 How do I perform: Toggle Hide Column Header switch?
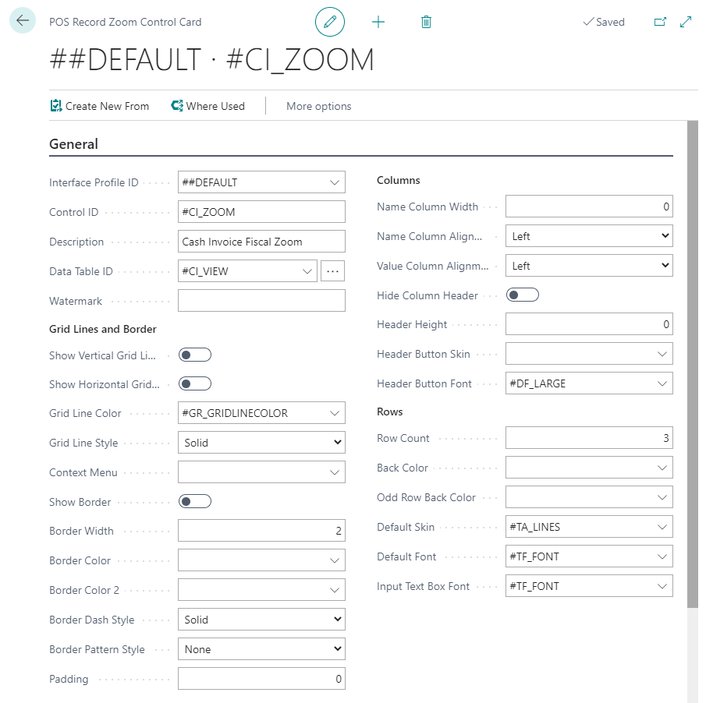pos(522,295)
